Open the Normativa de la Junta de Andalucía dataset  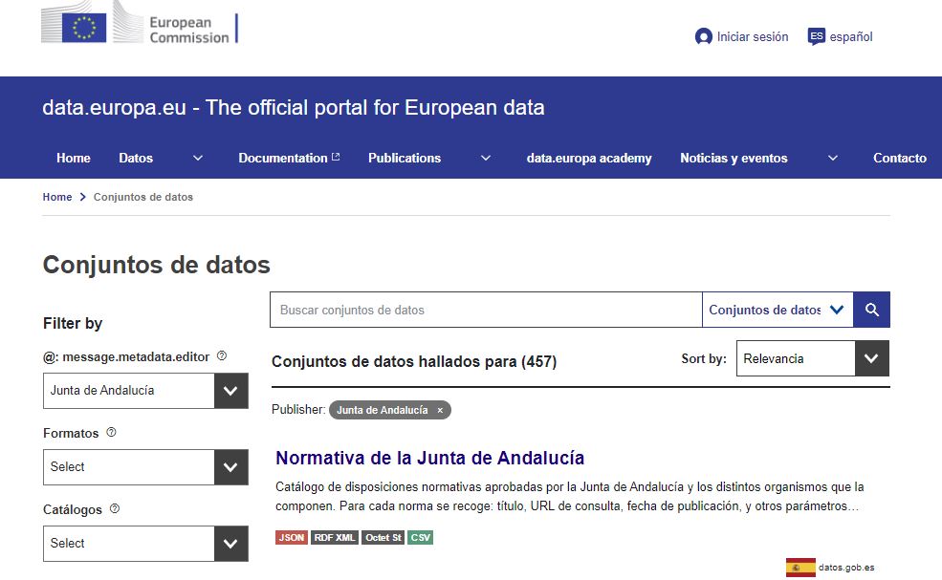[x=430, y=458]
